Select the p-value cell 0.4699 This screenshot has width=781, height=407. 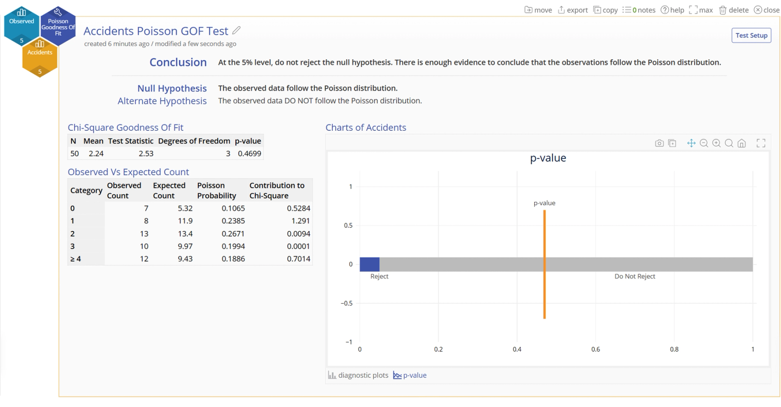click(249, 153)
